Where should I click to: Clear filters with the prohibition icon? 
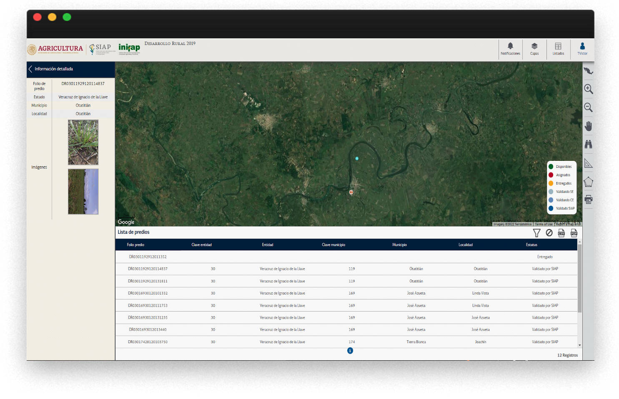pyautogui.click(x=549, y=233)
